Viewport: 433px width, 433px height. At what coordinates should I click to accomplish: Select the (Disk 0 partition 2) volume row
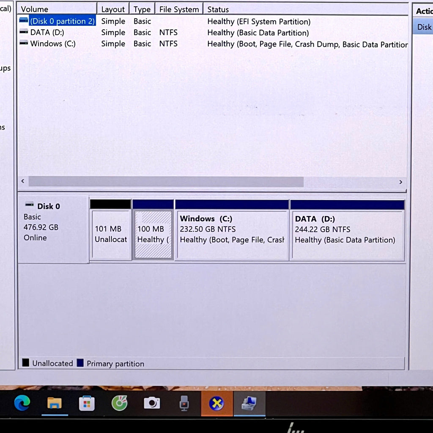[63, 21]
